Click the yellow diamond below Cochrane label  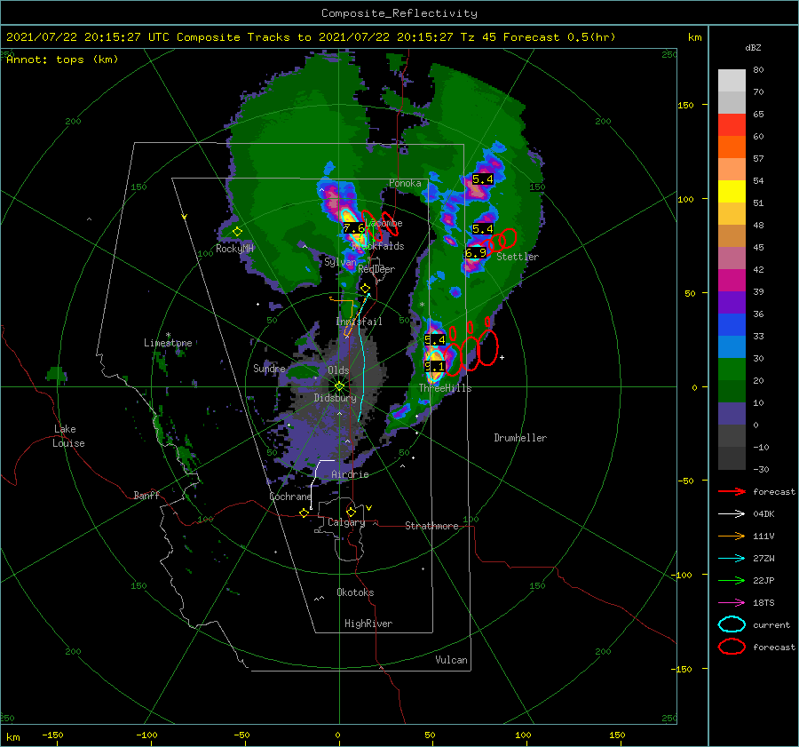coord(304,513)
